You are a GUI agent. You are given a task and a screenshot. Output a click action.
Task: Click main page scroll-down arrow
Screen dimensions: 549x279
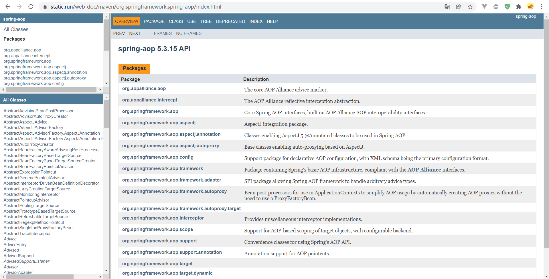pos(546,276)
